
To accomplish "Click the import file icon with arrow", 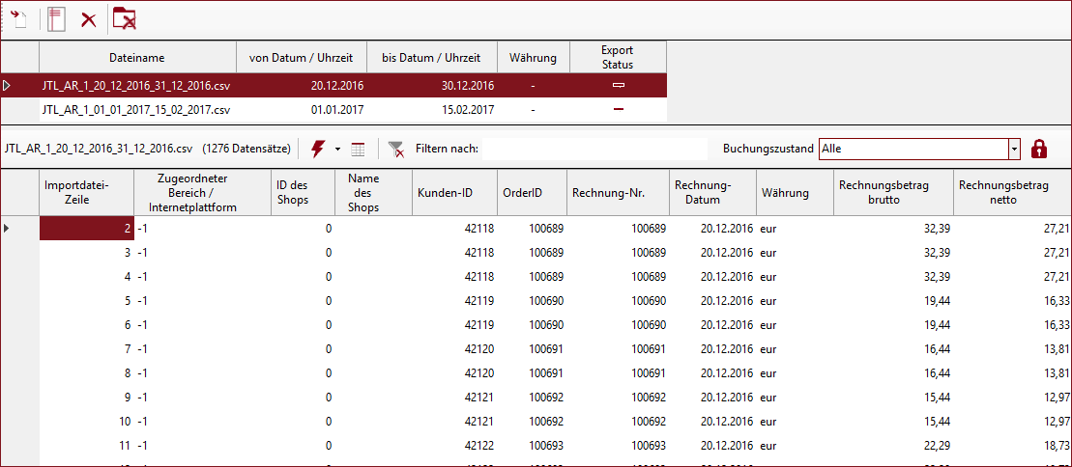I will 18,19.
